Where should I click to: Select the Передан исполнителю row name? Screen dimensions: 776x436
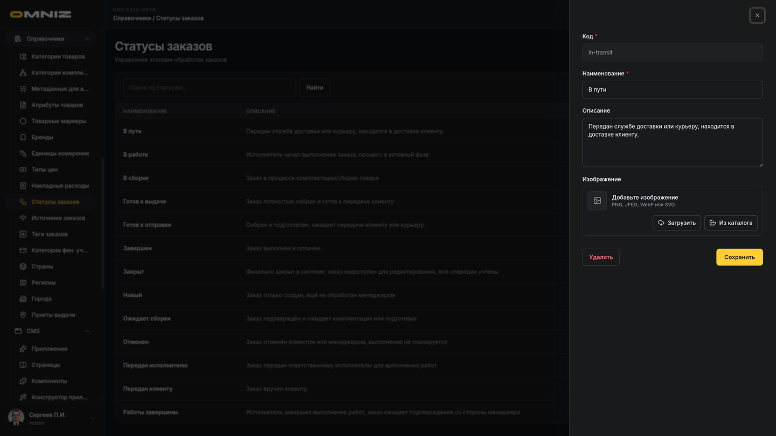(155, 365)
